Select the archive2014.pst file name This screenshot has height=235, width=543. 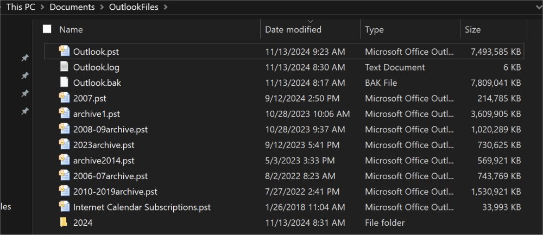(x=104, y=160)
